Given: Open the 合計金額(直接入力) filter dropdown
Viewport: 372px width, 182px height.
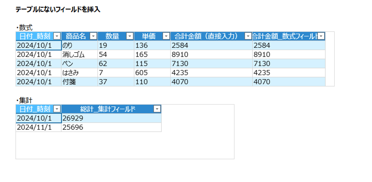Looking at the screenshot, I should tap(248, 36).
